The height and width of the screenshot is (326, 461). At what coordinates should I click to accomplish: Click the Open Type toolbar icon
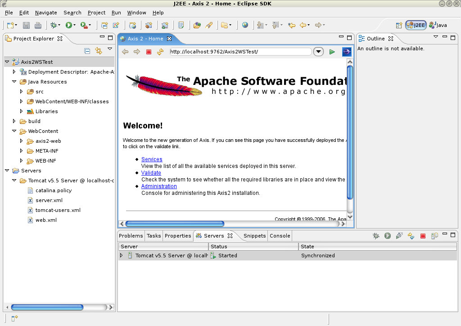click(197, 25)
